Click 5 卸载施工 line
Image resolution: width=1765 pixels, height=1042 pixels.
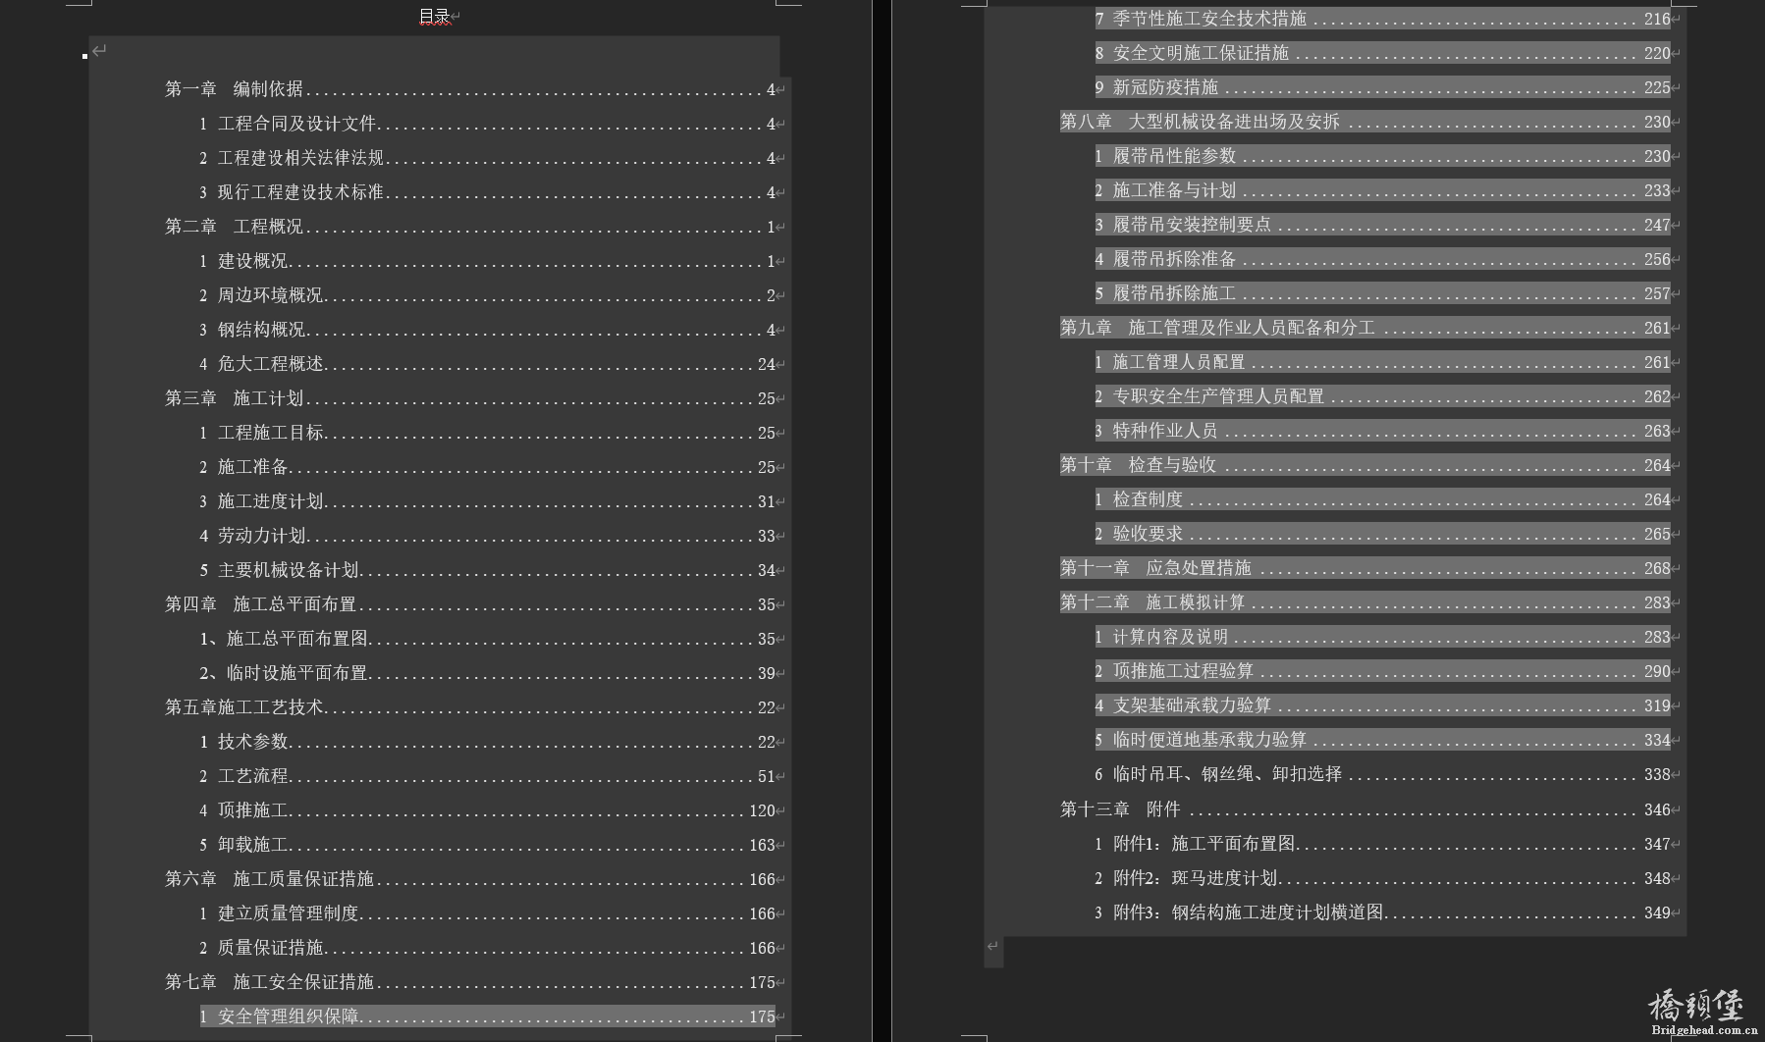[488, 845]
